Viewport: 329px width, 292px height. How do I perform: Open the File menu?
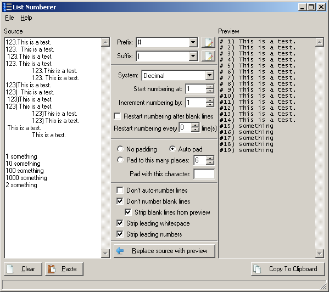(9, 18)
